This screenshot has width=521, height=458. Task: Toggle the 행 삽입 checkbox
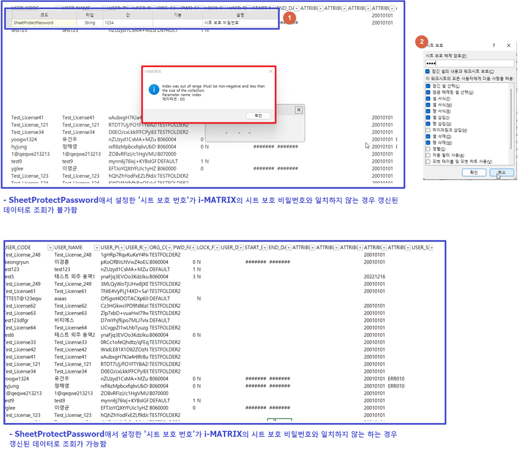coord(428,124)
